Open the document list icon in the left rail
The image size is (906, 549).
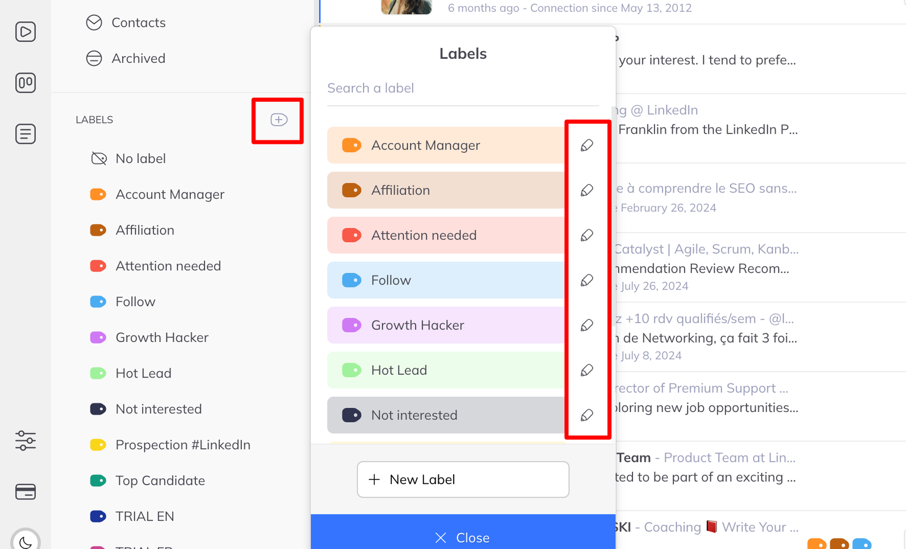coord(25,134)
